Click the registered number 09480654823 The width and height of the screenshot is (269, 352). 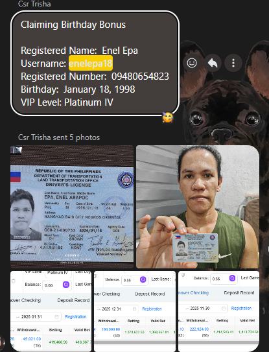point(140,76)
